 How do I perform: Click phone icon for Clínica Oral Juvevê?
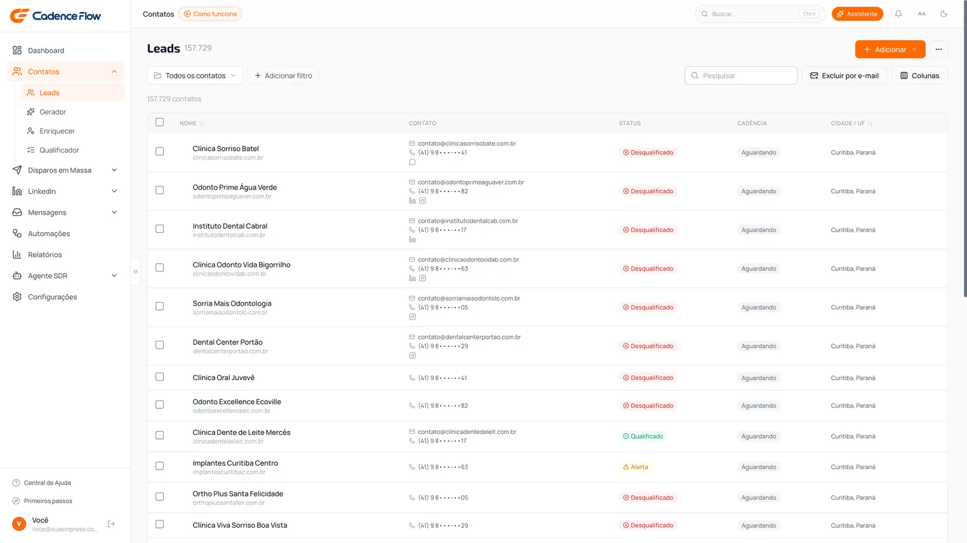tap(412, 378)
